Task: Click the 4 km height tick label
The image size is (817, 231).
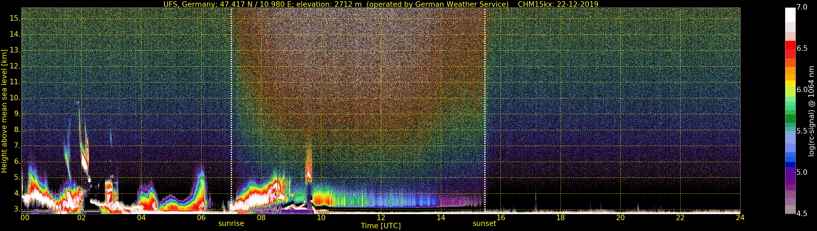Action: (17, 193)
